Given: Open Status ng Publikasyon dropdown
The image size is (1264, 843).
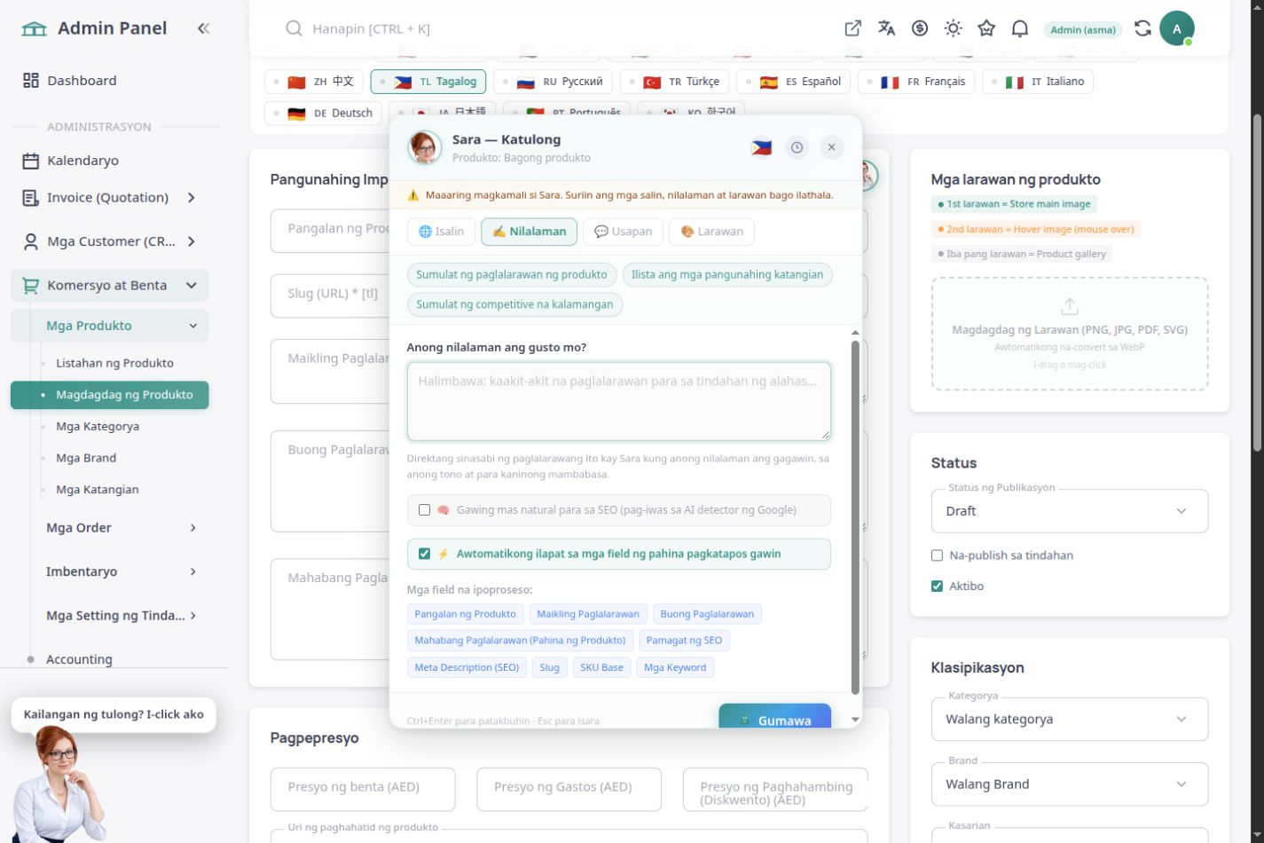Looking at the screenshot, I should pos(1070,511).
